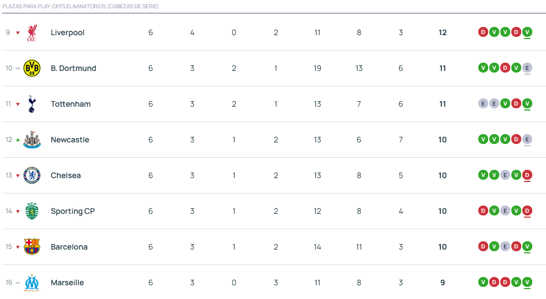Click Barcelona's points total of 10
The image size is (546, 299).
(443, 247)
